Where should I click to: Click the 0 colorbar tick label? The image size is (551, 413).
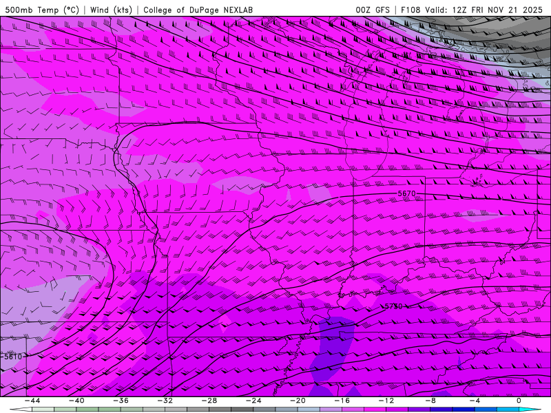point(519,401)
